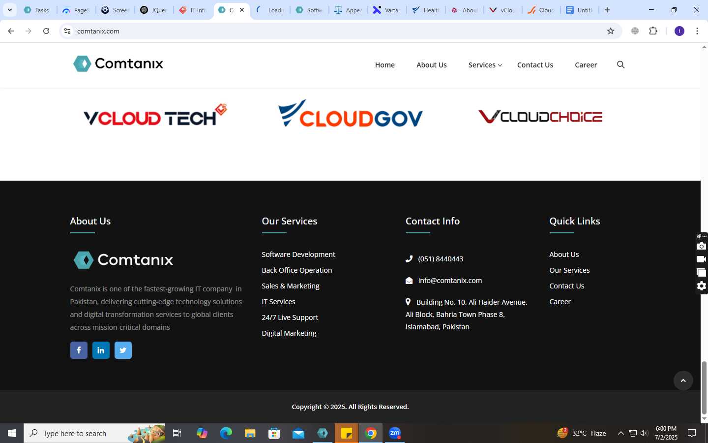Screen dimensions: 708x443
Task: Click the video record icon on side panel
Action: 701,259
